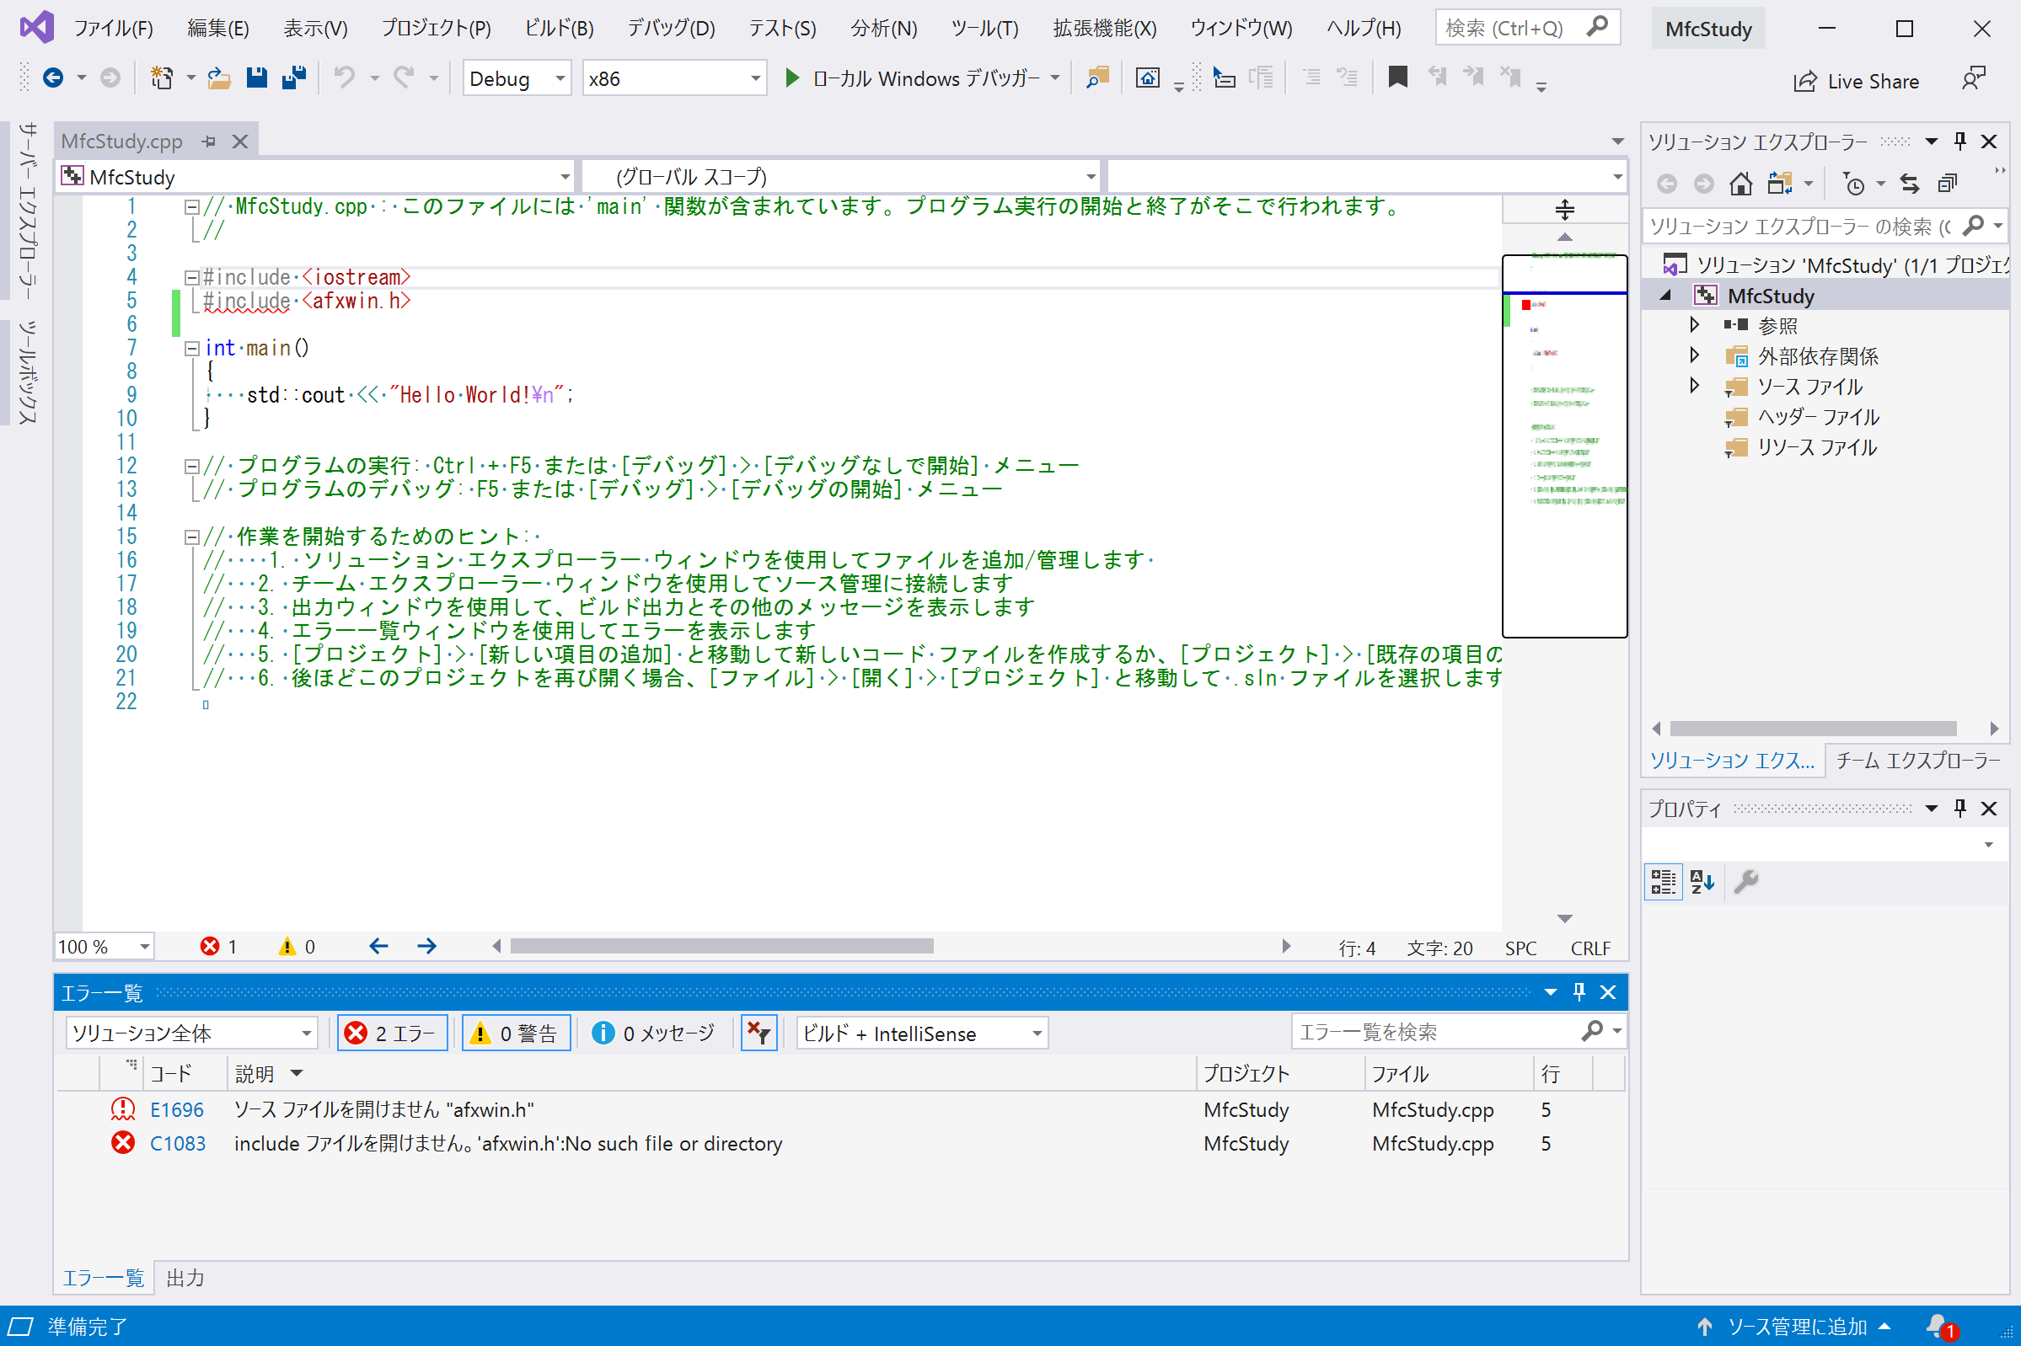Click the Undo icon in toolbar
This screenshot has width=2021, height=1346.
coord(341,78)
